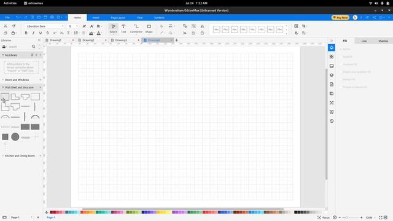This screenshot has height=221, width=393.
Task: Decrease font size with smaller A icon
Action: tap(91, 26)
